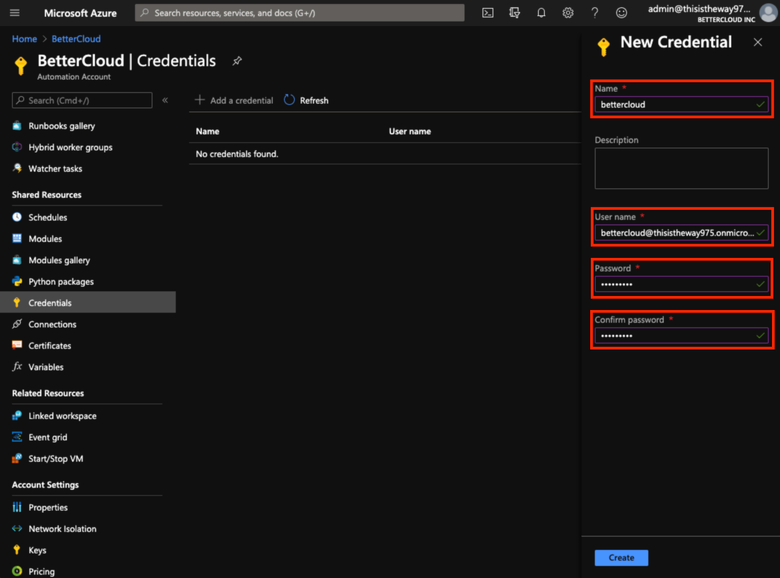Select Start/Stop VM under Related Resources
The width and height of the screenshot is (780, 578).
(55, 458)
